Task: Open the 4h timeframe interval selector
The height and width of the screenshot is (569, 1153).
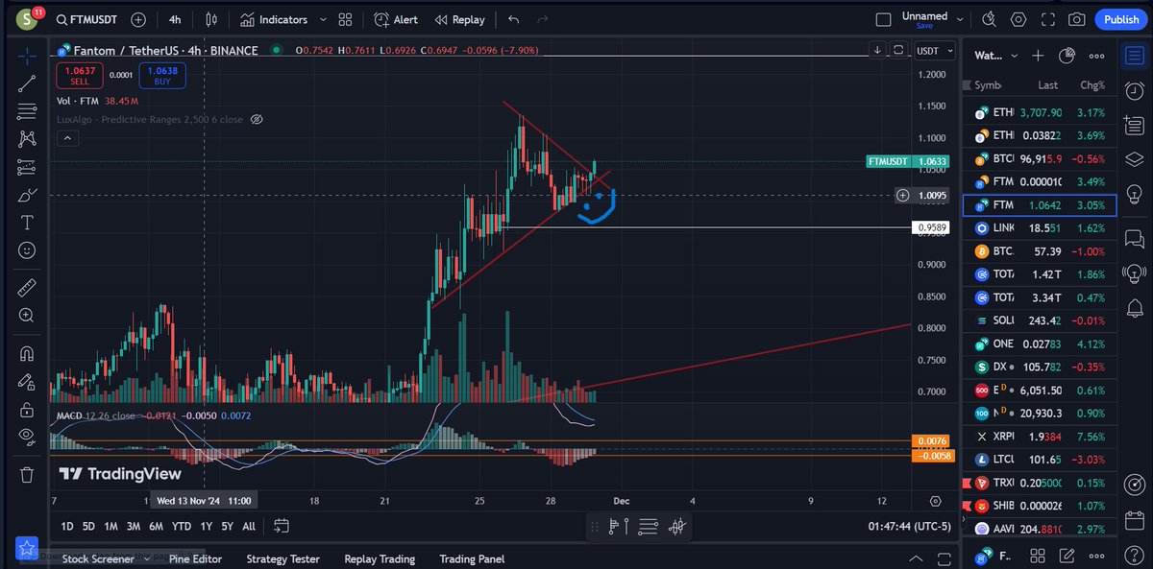Action: coord(175,19)
